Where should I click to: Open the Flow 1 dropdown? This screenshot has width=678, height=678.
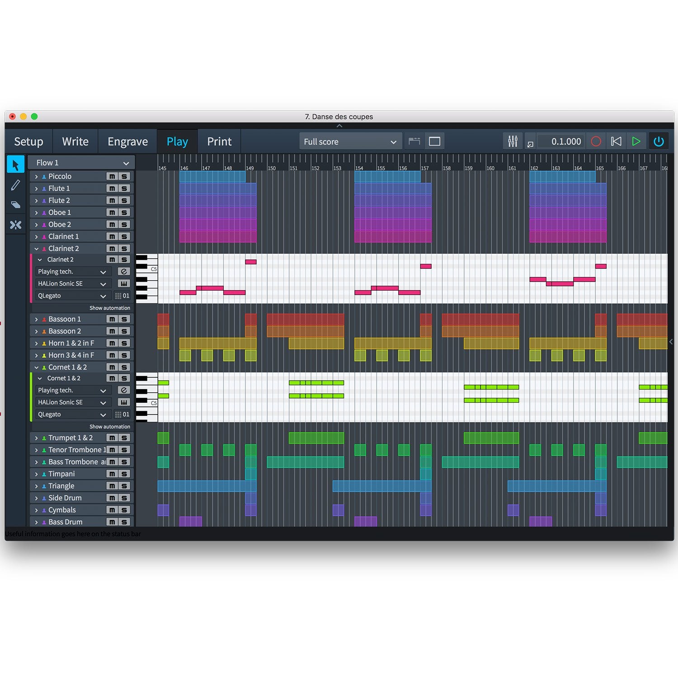(81, 163)
